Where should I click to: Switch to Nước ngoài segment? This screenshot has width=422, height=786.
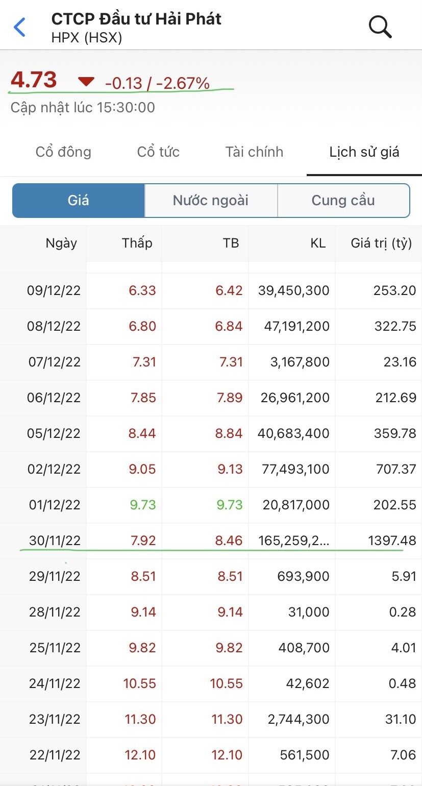tap(211, 200)
